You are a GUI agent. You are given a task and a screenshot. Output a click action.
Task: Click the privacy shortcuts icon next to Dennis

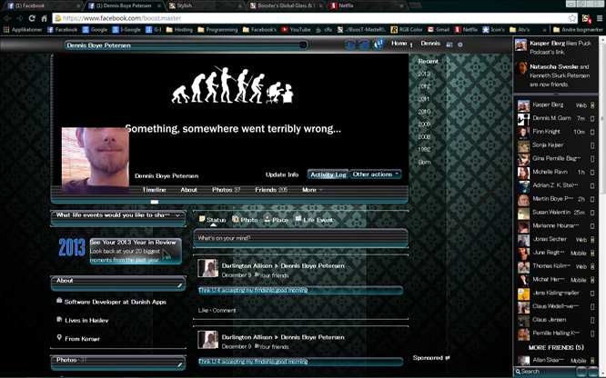[449, 45]
